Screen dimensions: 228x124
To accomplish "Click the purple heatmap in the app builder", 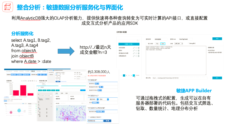I will coord(71,113).
